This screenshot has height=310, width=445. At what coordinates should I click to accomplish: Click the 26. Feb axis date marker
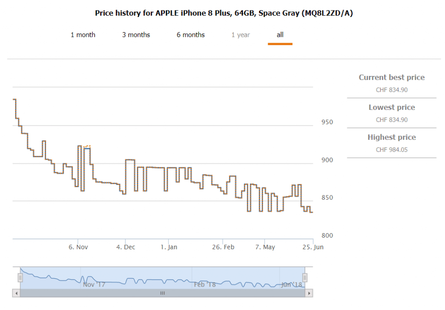click(223, 247)
